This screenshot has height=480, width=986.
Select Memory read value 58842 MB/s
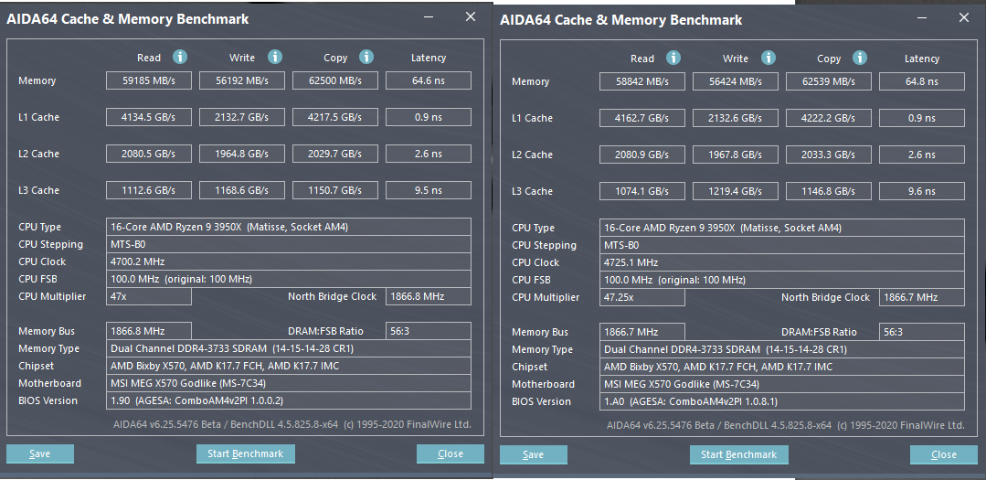642,81
